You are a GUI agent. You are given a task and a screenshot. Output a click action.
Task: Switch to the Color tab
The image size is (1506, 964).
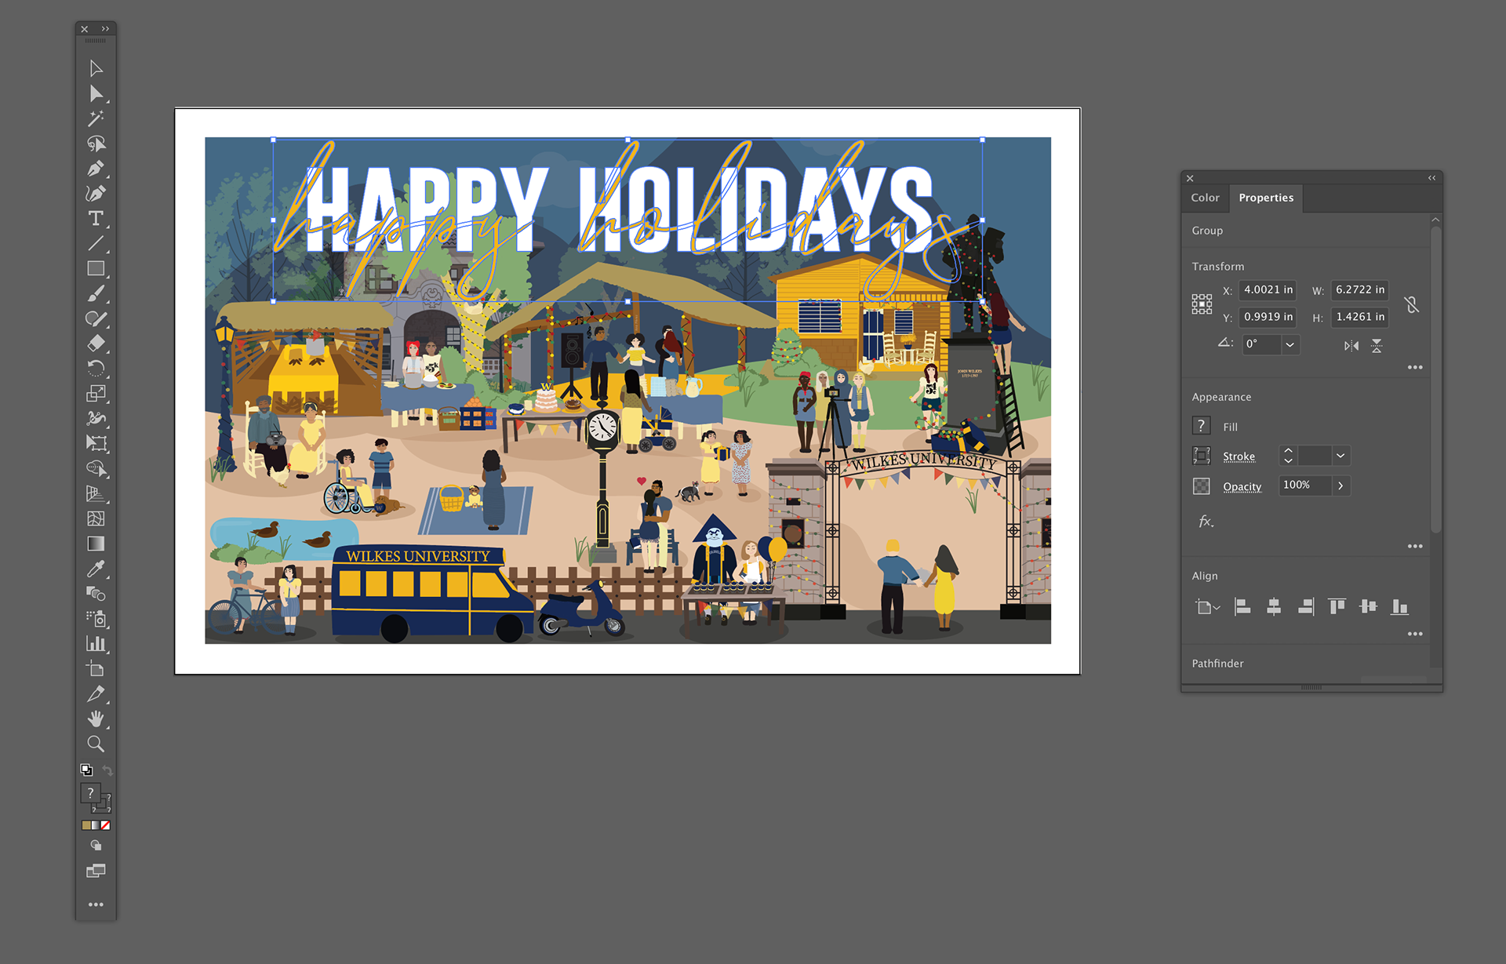point(1205,198)
